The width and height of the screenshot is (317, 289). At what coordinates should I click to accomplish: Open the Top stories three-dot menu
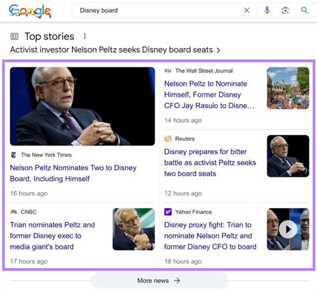pos(85,36)
